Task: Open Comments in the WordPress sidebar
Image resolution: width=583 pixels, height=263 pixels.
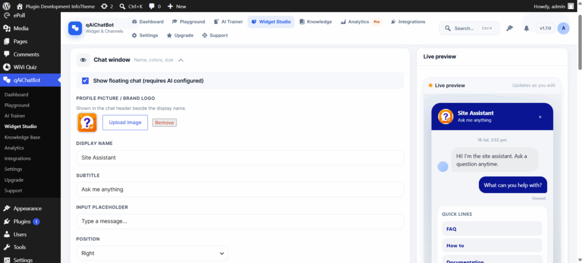Action: point(26,54)
